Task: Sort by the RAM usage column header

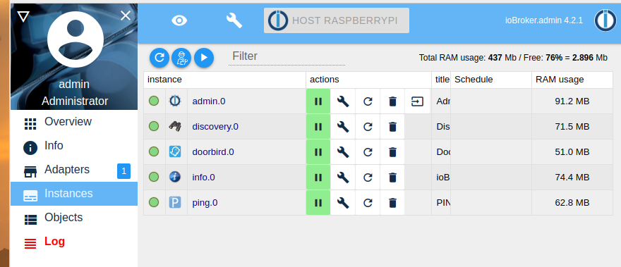Action: click(x=560, y=80)
